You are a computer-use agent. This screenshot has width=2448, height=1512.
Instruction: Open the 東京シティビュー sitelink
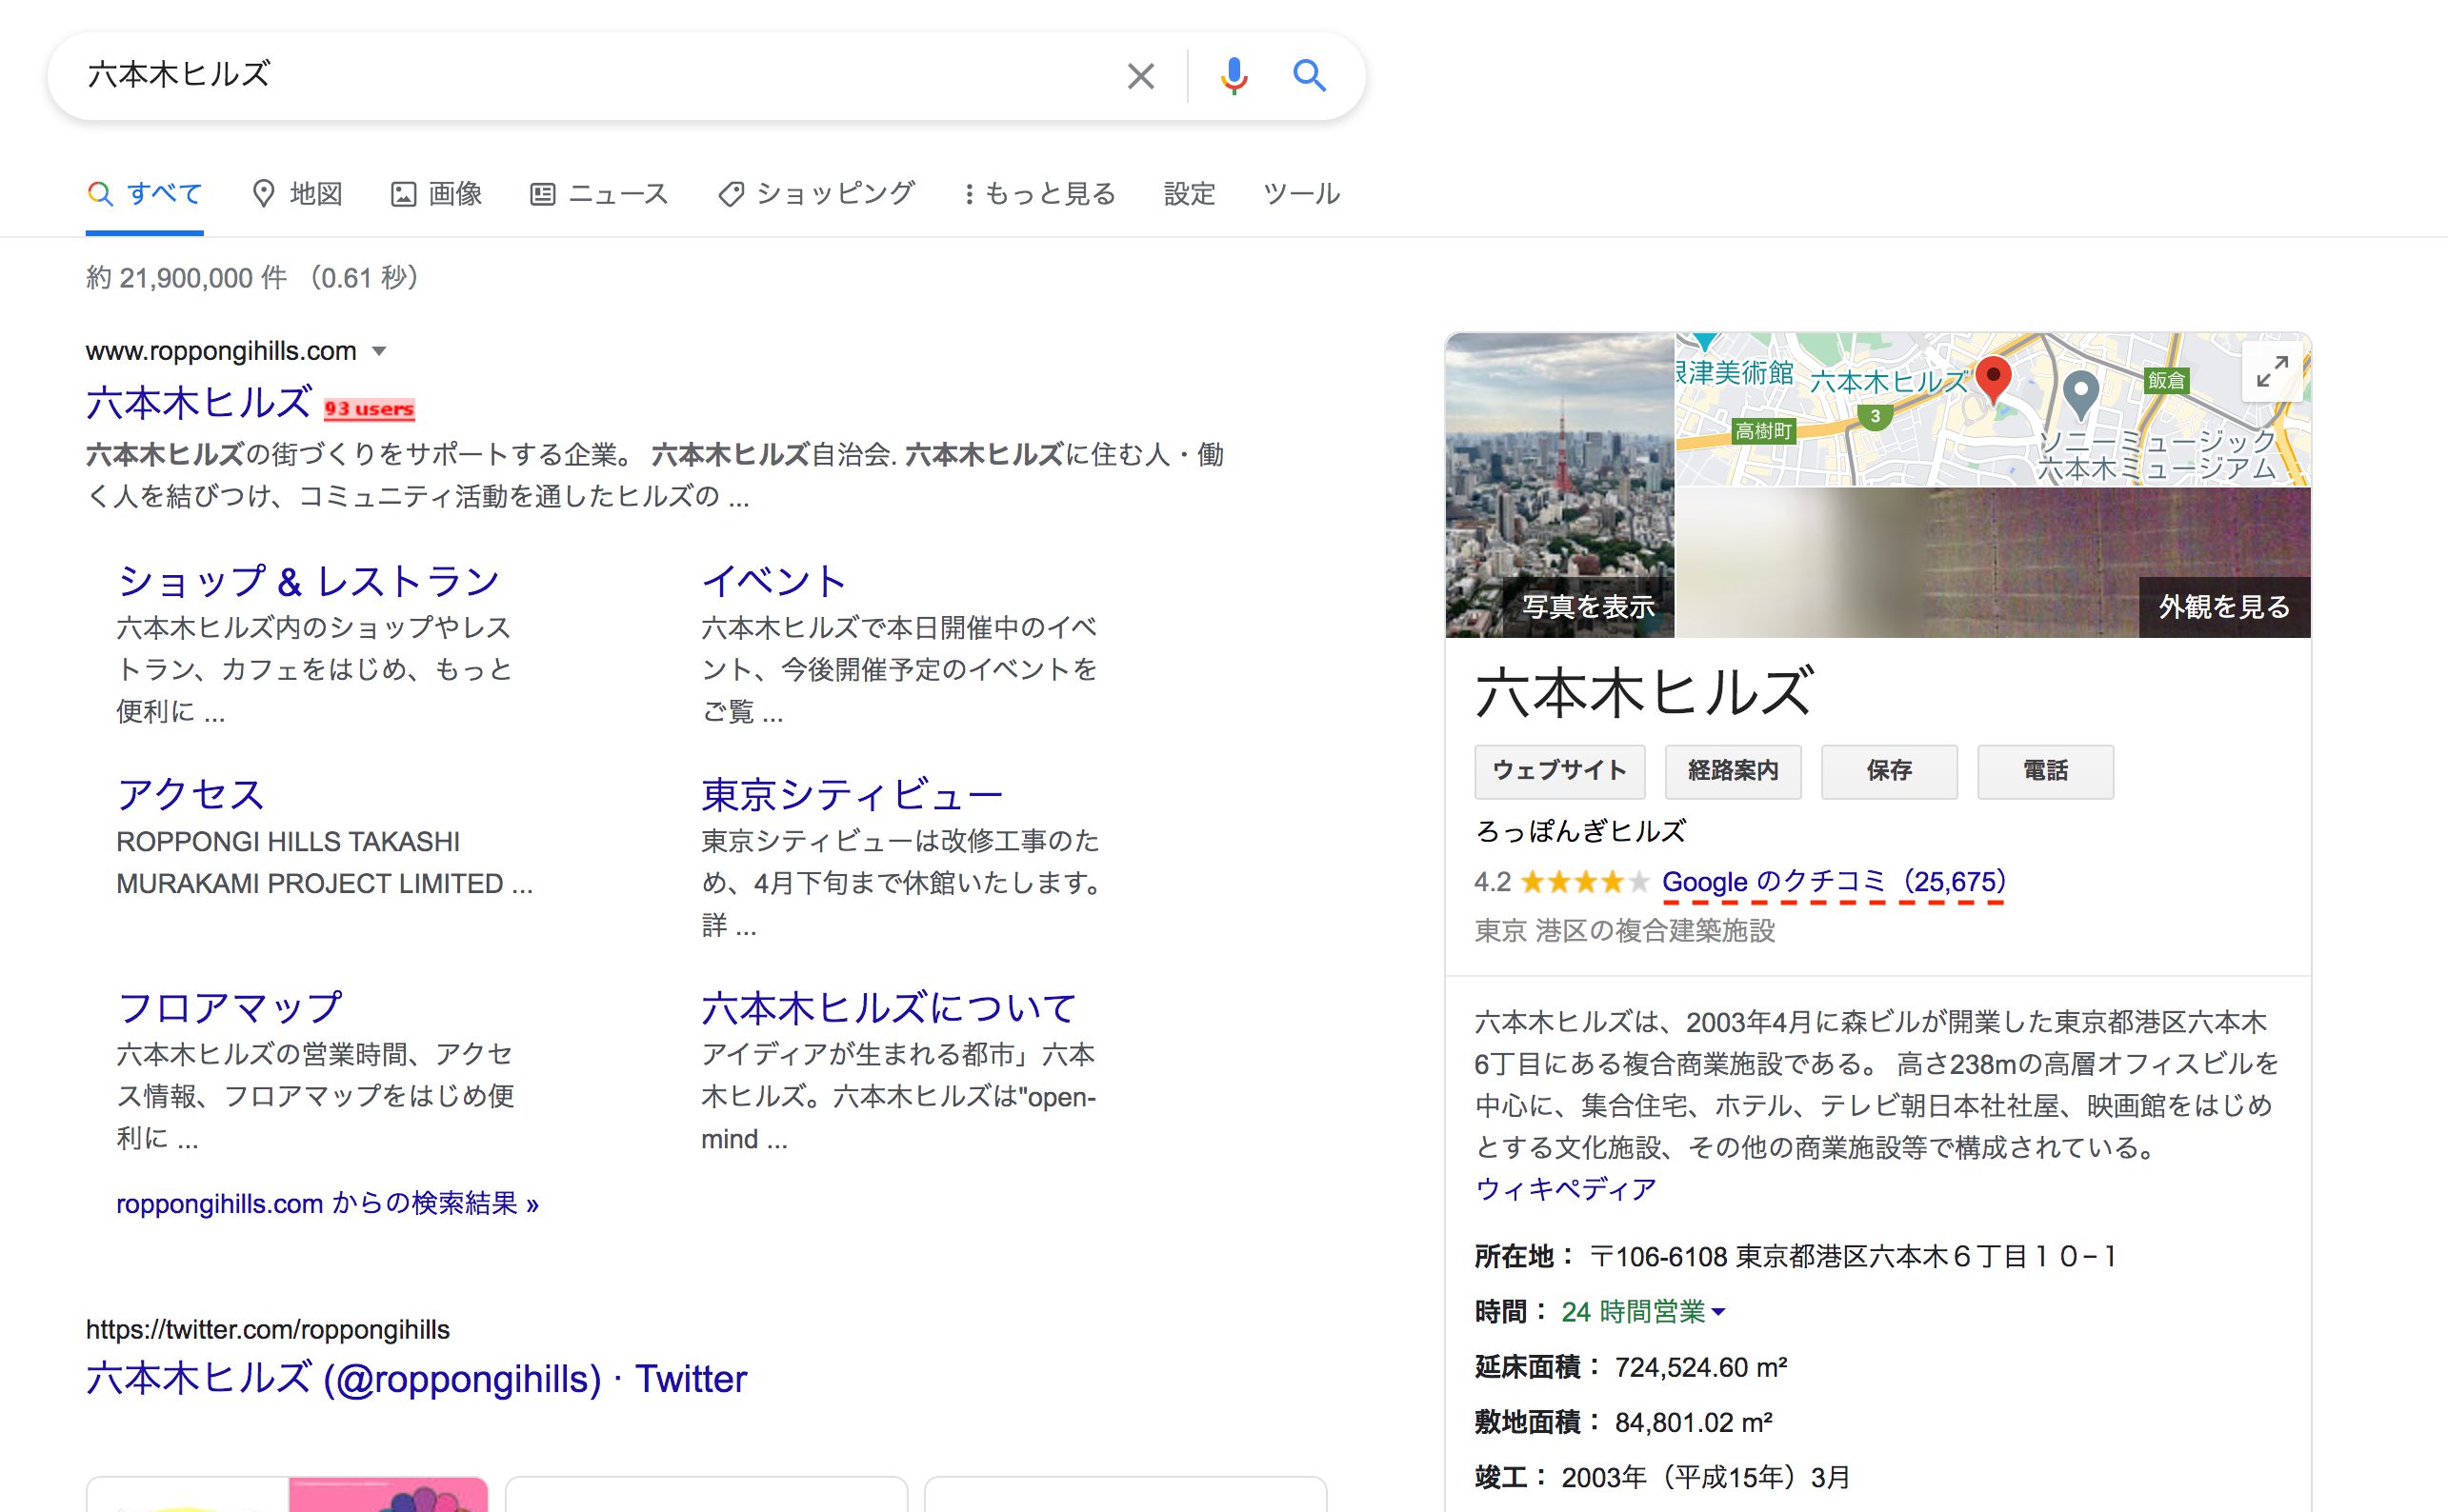tap(853, 795)
